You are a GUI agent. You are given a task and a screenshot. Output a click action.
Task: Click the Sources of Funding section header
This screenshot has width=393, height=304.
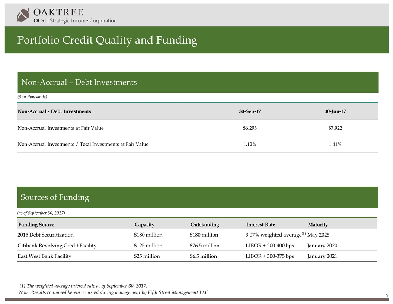[x=55, y=197]
